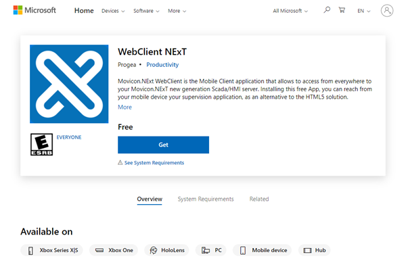Select the Mobile device availability chip
This screenshot has height=267, width=406.
tap(263, 250)
